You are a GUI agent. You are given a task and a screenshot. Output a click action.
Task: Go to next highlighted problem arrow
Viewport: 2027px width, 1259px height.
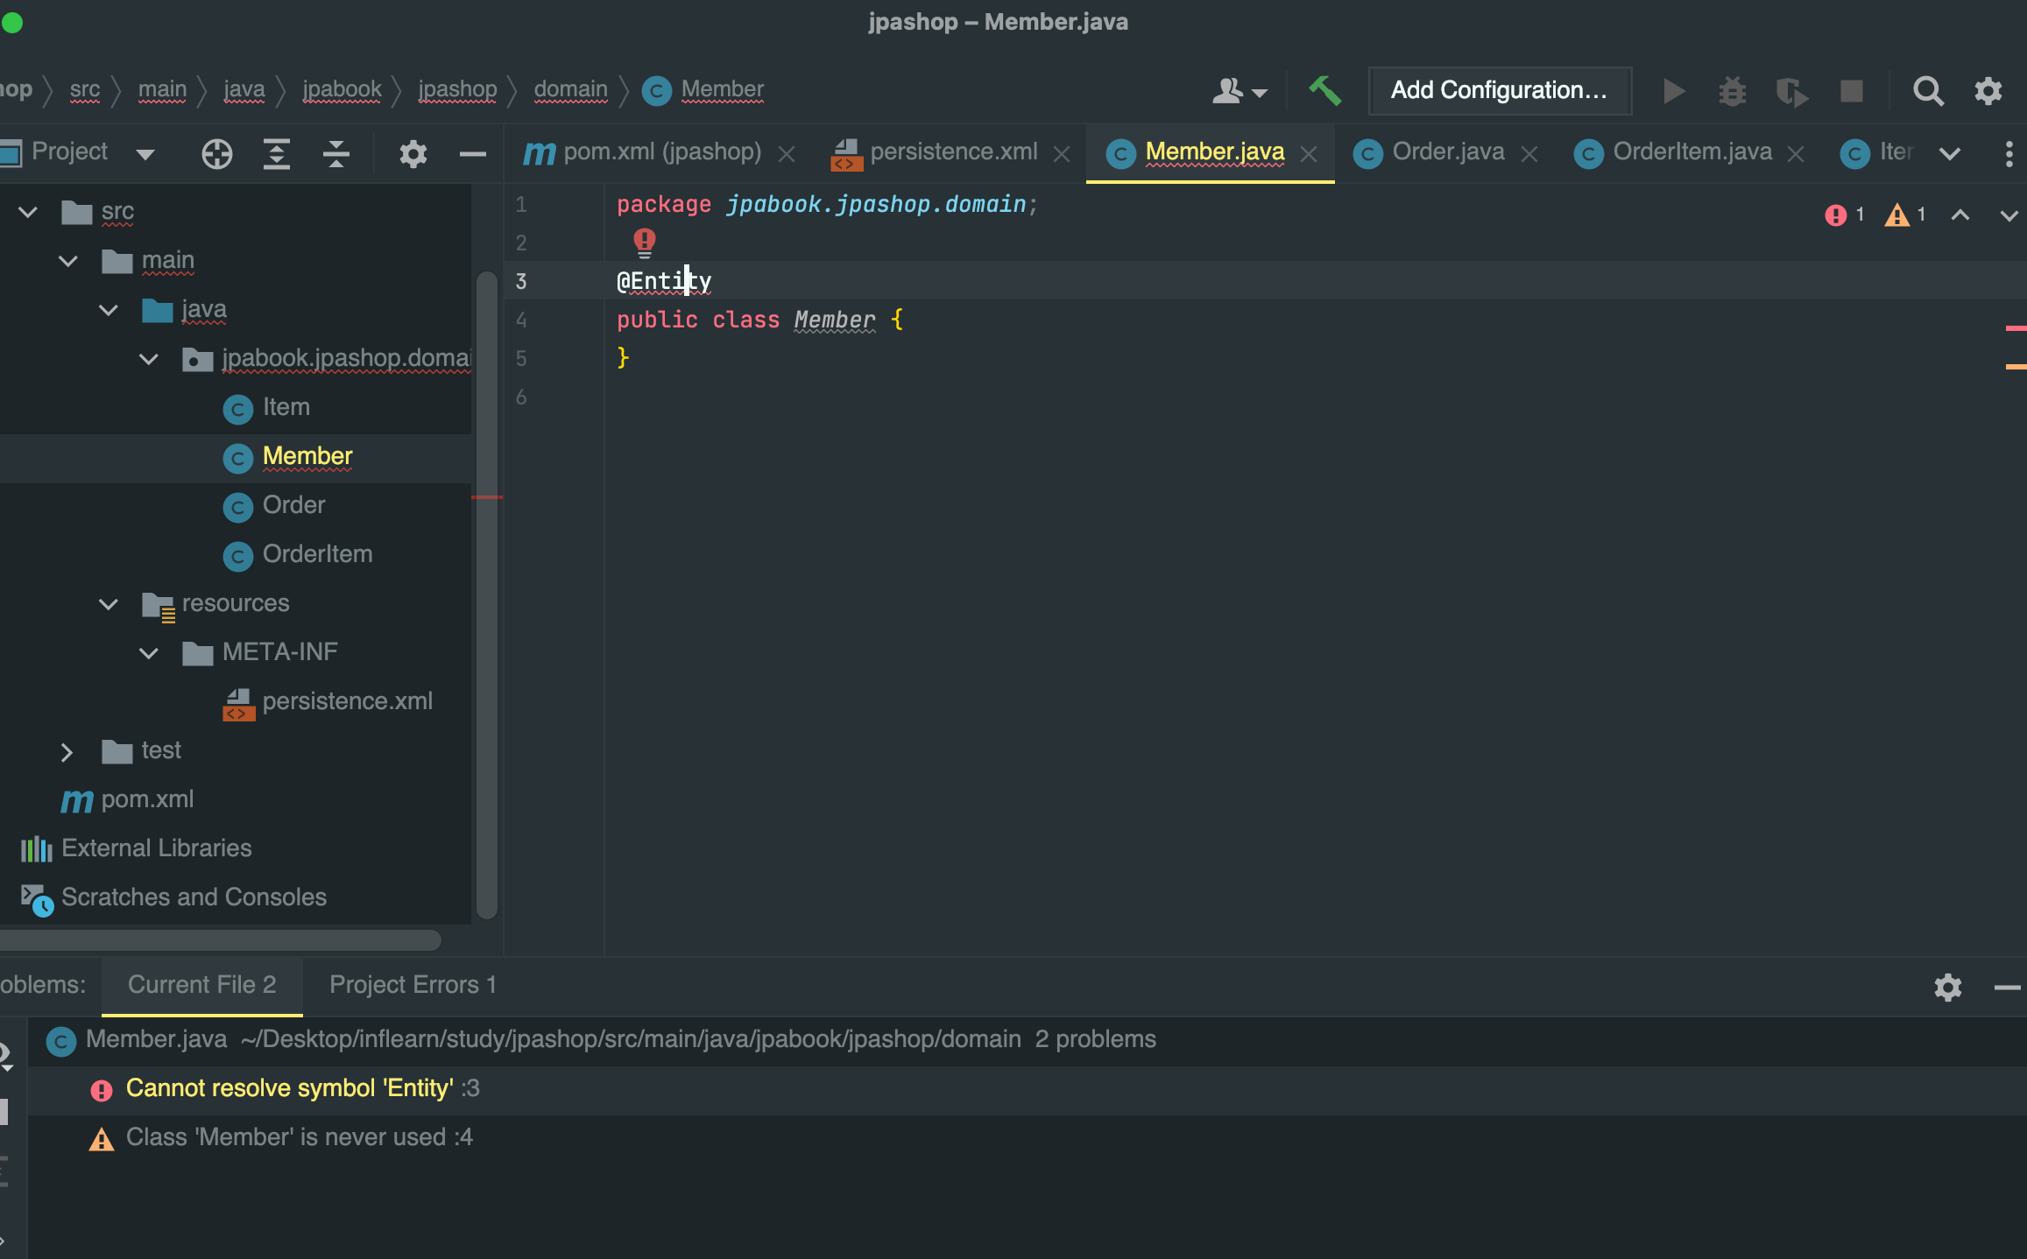(2009, 215)
